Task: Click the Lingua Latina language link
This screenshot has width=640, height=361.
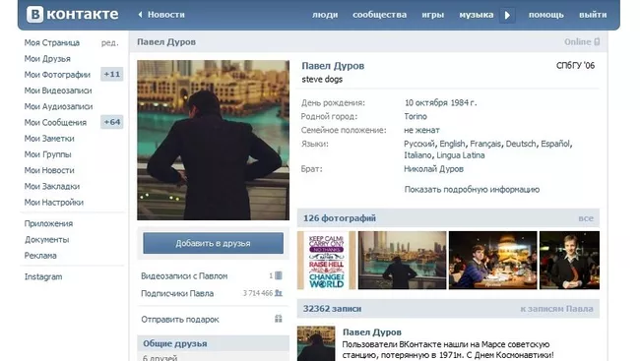Action: (x=461, y=155)
